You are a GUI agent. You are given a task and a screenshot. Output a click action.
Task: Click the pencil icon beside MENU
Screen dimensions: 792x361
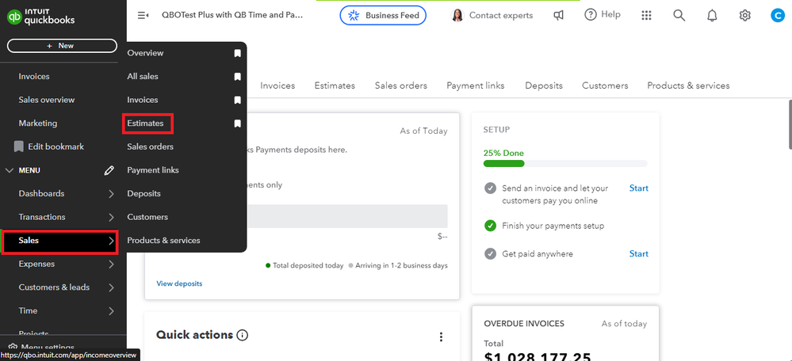109,170
